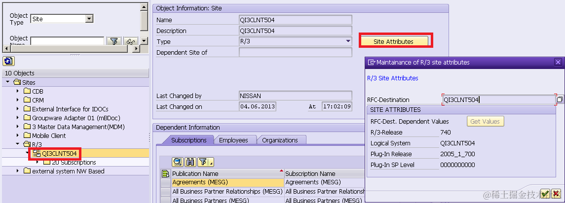The width and height of the screenshot is (565, 203).
Task: Select row selector for All Business Partner Relationships row
Action: point(165,191)
